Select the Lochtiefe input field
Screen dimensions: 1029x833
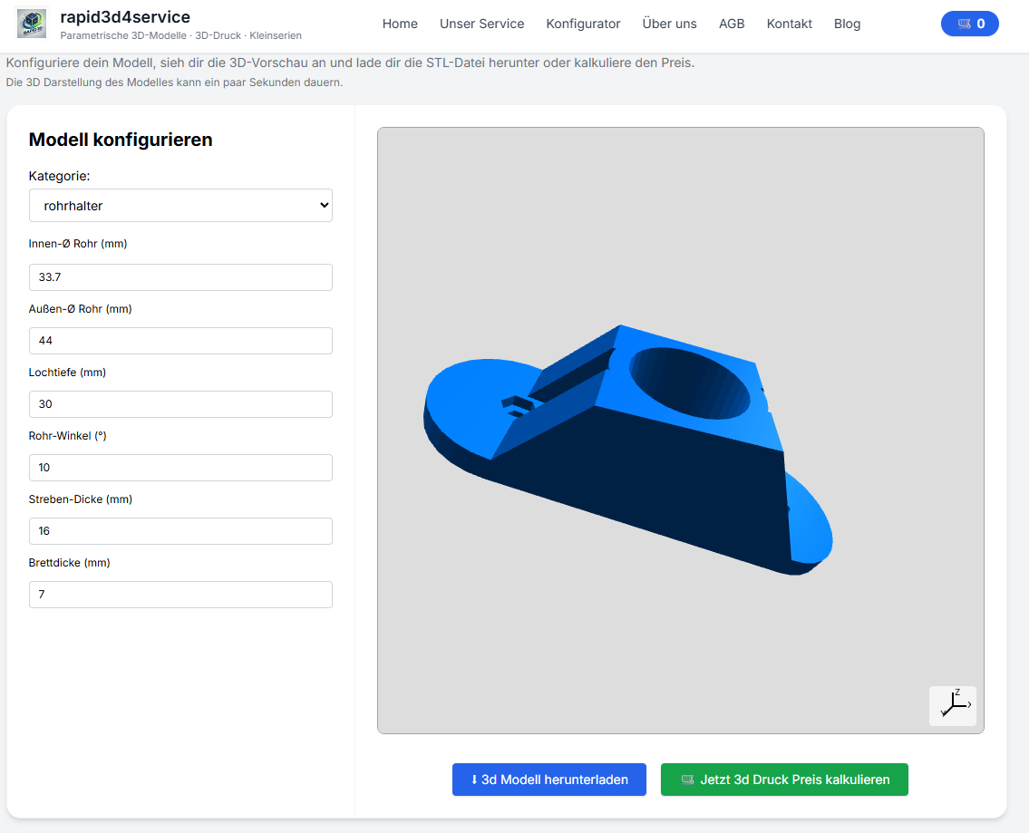click(180, 404)
